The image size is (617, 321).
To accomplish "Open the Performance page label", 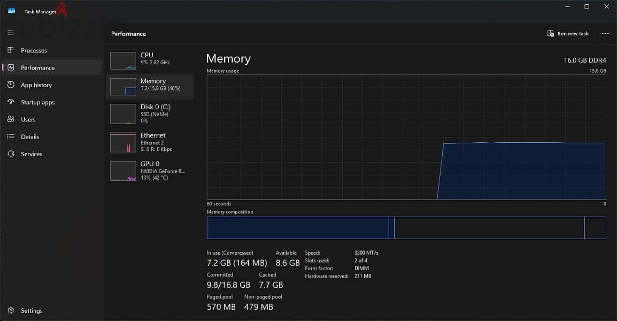I will pyautogui.click(x=38, y=68).
